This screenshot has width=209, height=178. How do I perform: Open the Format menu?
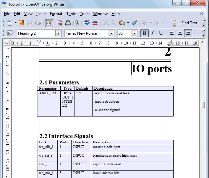(56, 14)
